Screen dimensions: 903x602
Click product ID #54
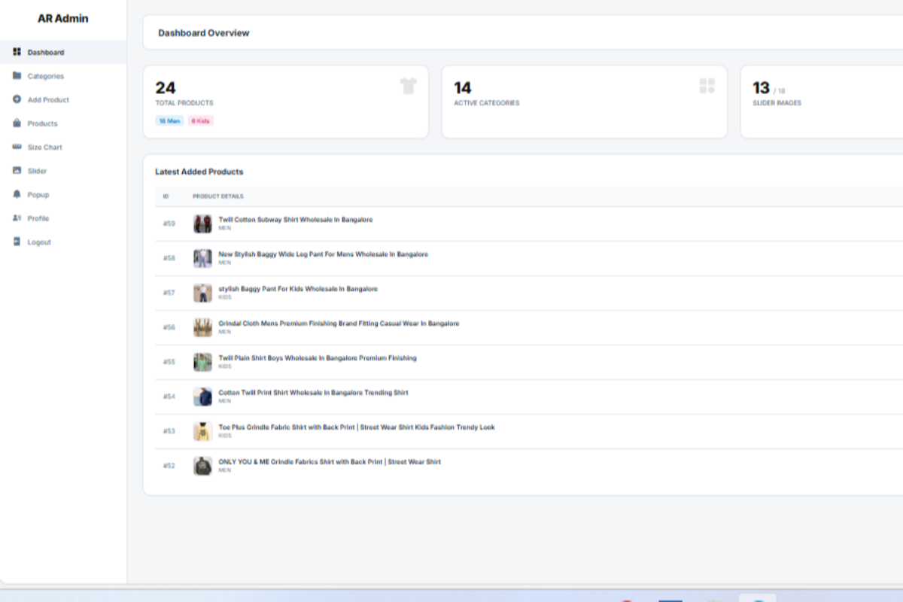pyautogui.click(x=169, y=397)
